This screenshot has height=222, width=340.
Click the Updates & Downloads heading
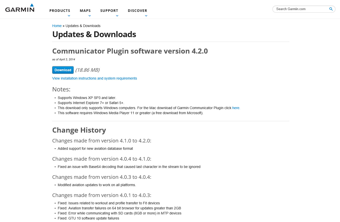[94, 34]
